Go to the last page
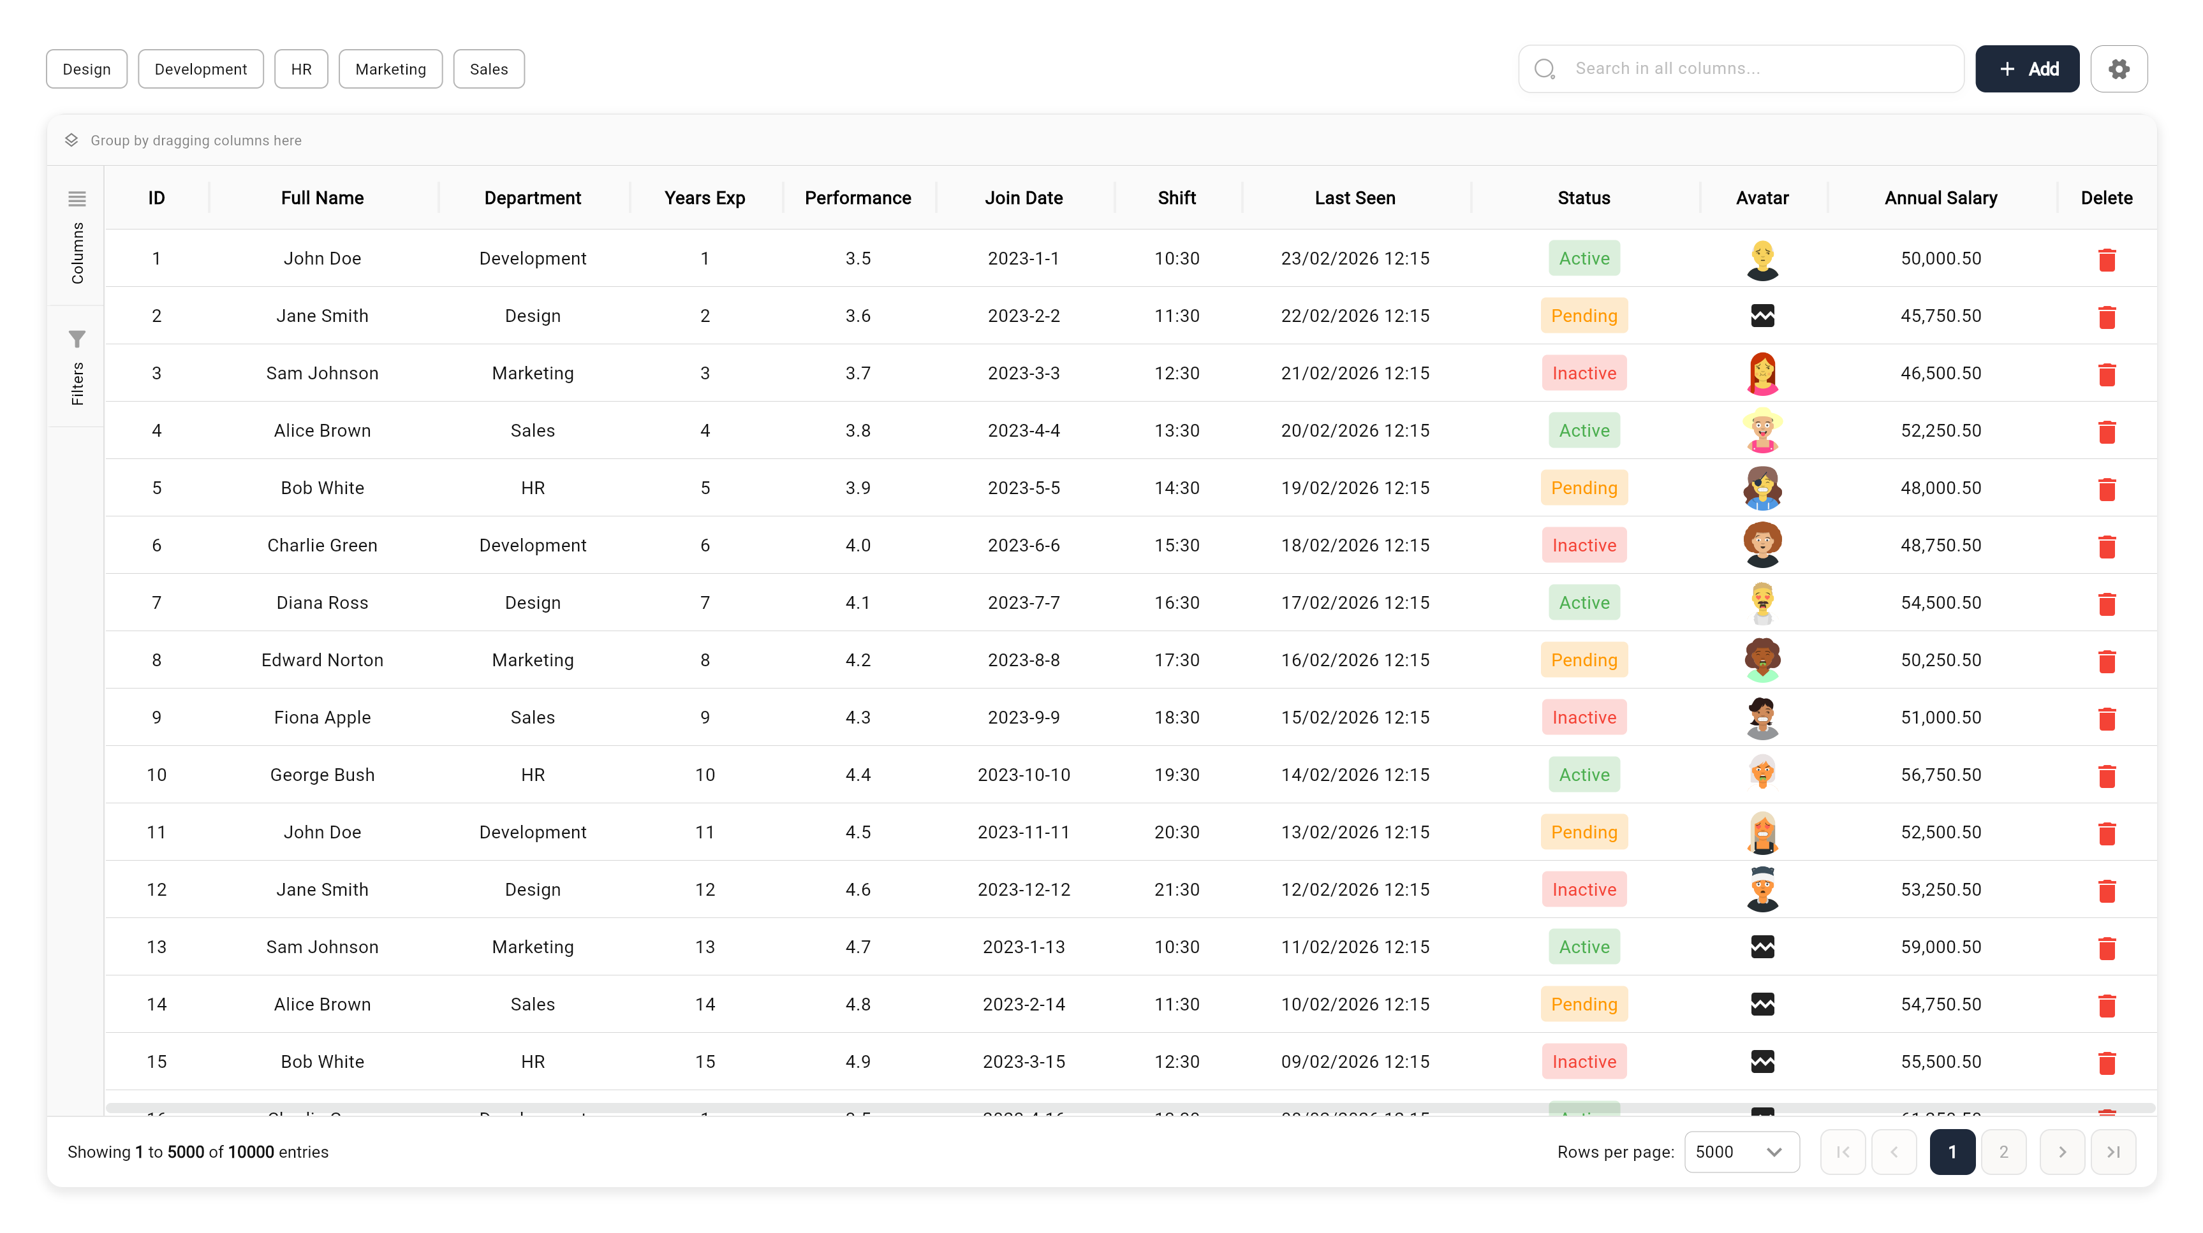This screenshot has width=2203, height=1233. (x=2112, y=1152)
